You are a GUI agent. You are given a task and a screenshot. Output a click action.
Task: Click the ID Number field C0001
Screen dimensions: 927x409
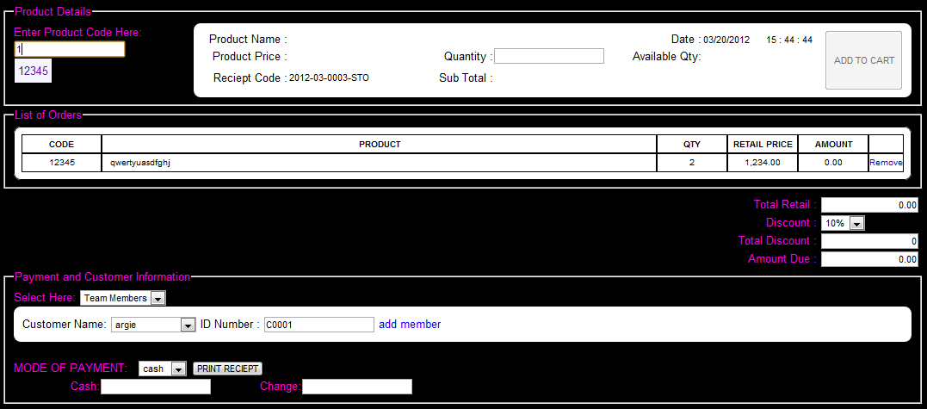click(319, 325)
